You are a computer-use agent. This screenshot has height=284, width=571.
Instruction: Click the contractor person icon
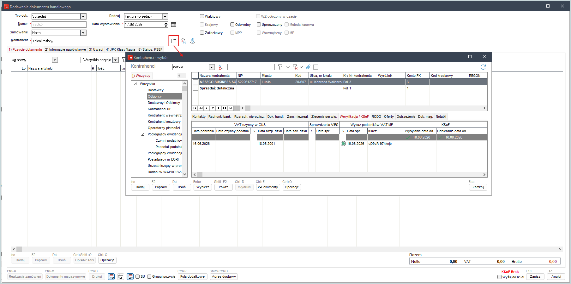pos(193,41)
